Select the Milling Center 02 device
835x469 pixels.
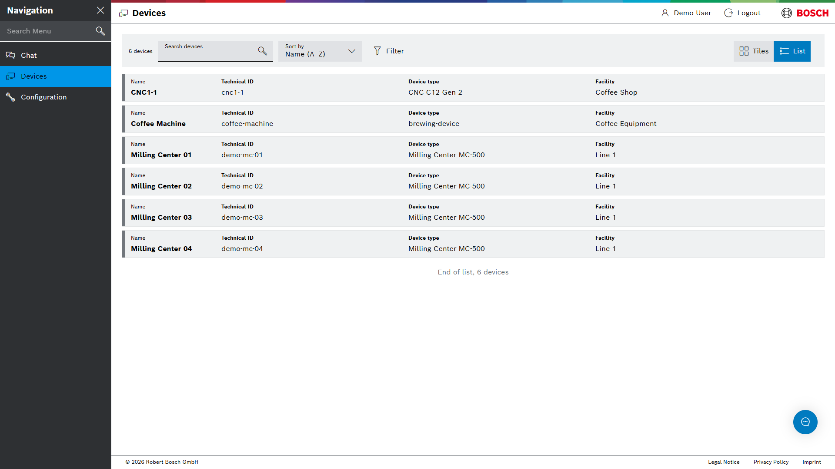[473, 182]
